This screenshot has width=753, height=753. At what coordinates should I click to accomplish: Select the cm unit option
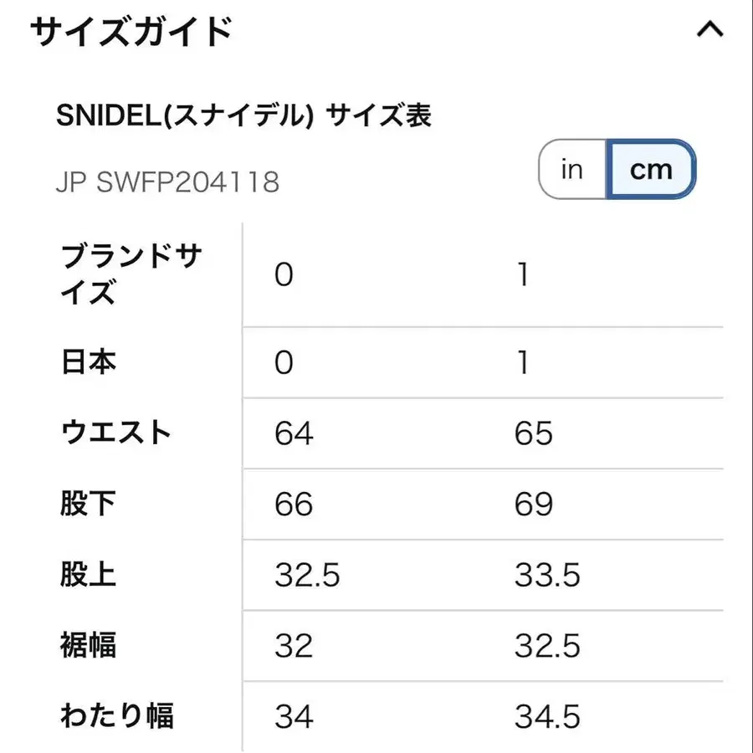point(651,170)
